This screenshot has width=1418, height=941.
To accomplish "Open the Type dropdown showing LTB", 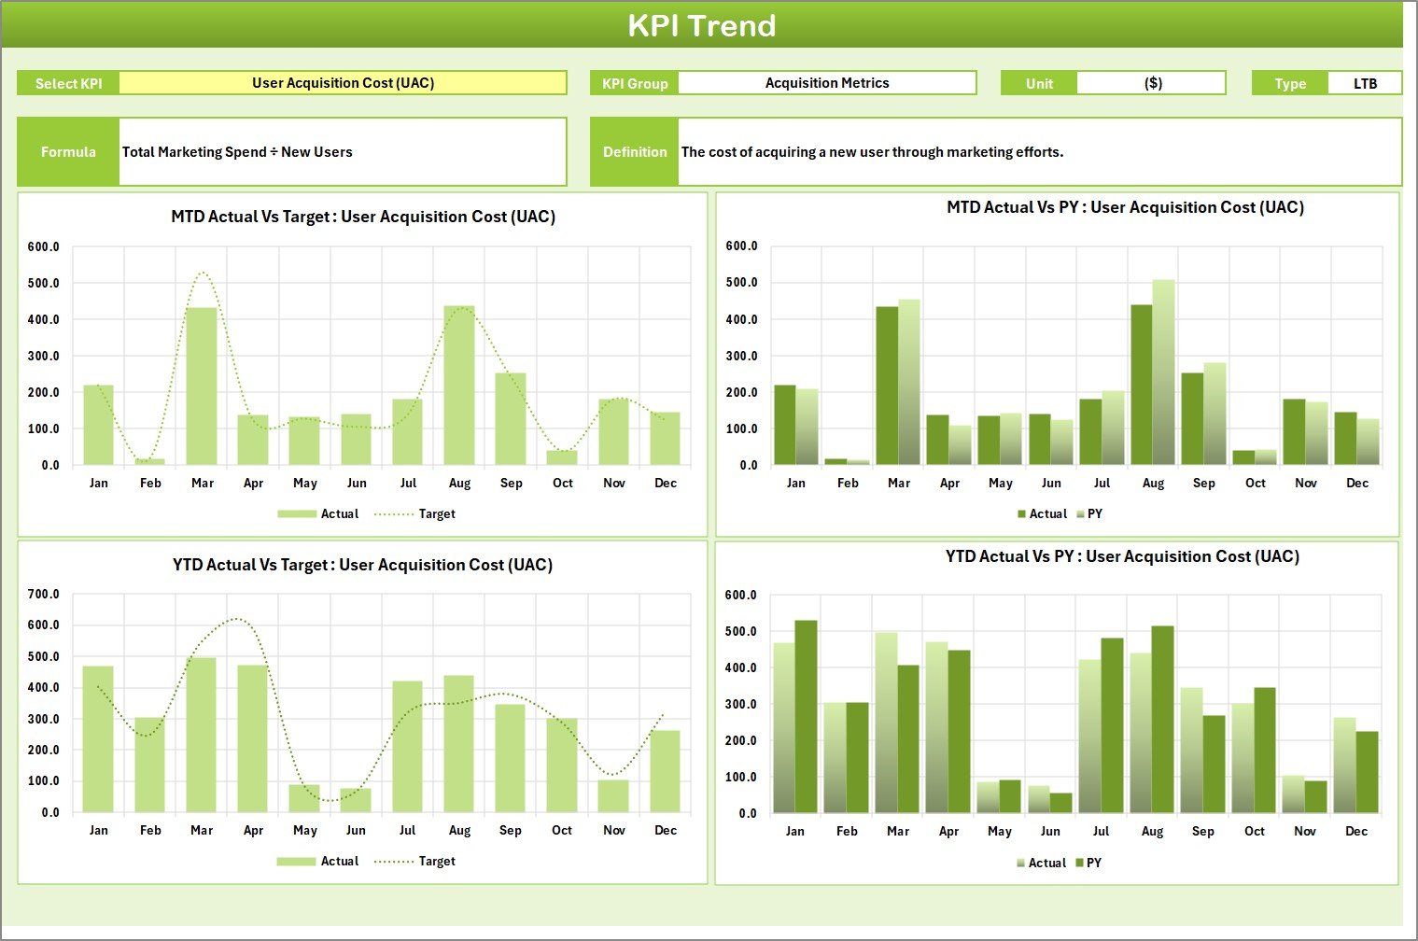I will coord(1365,82).
